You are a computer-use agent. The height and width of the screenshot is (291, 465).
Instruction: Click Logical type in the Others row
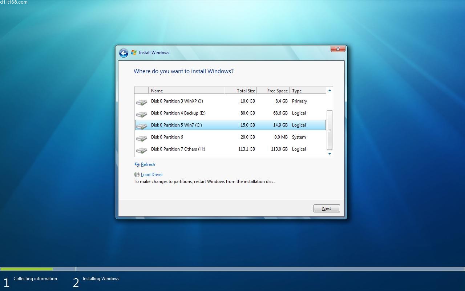click(x=299, y=149)
